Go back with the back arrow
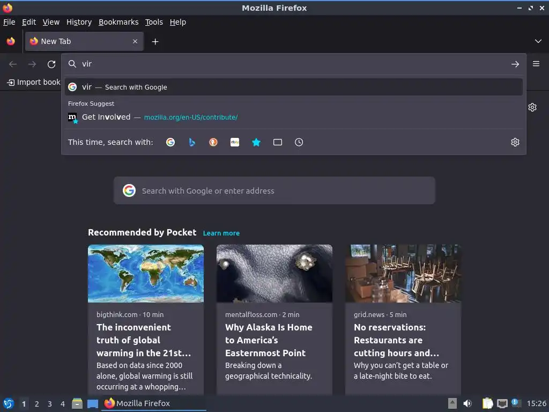 pyautogui.click(x=13, y=64)
